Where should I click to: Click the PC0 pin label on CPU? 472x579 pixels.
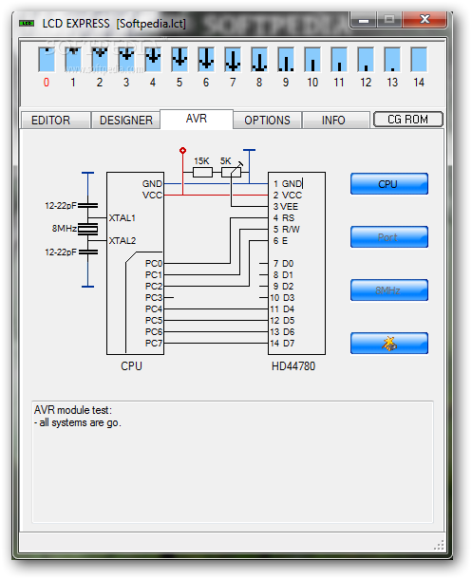154,264
